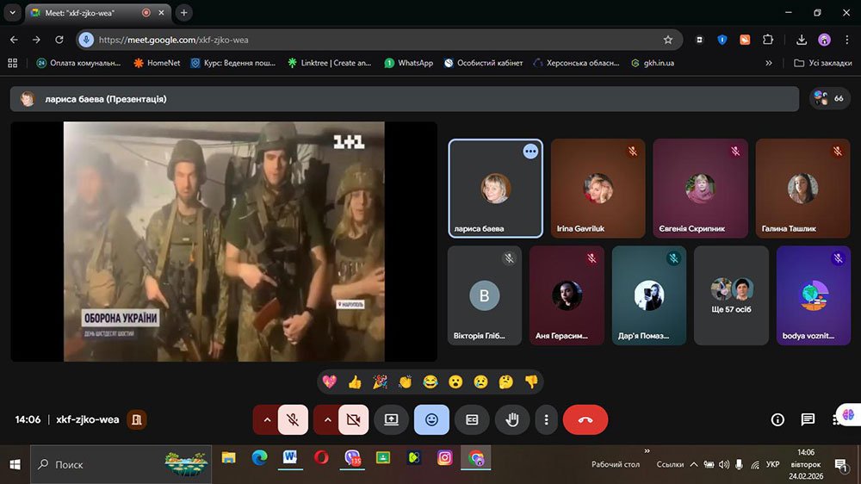Turn on your camera
This screenshot has height=484, width=861.
point(353,419)
